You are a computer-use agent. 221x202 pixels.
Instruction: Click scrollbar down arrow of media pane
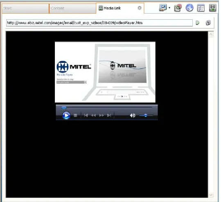[211, 195]
